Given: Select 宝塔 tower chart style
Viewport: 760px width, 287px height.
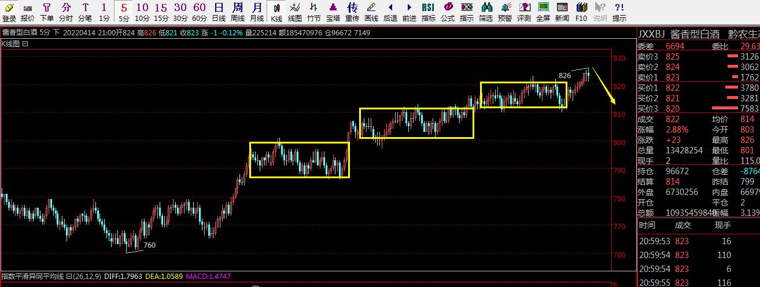Looking at the screenshot, I should [333, 12].
